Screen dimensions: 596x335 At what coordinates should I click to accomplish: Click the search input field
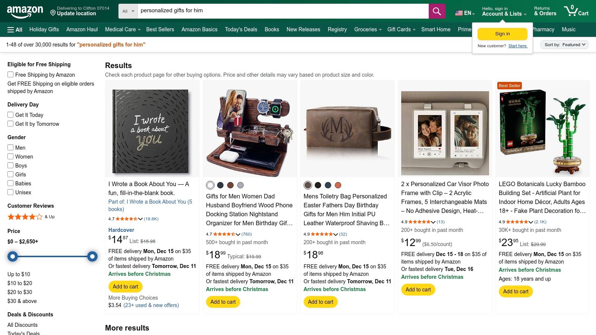[283, 11]
